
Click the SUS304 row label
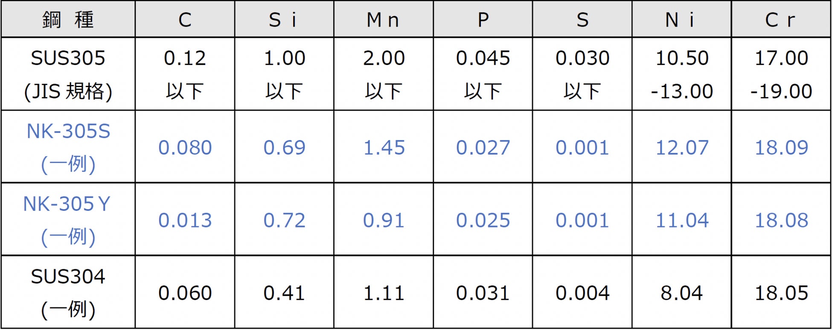pyautogui.click(x=68, y=292)
